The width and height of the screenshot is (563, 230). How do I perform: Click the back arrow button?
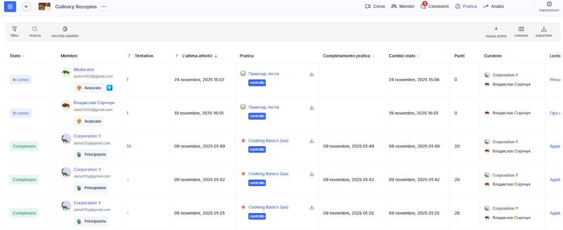point(26,7)
